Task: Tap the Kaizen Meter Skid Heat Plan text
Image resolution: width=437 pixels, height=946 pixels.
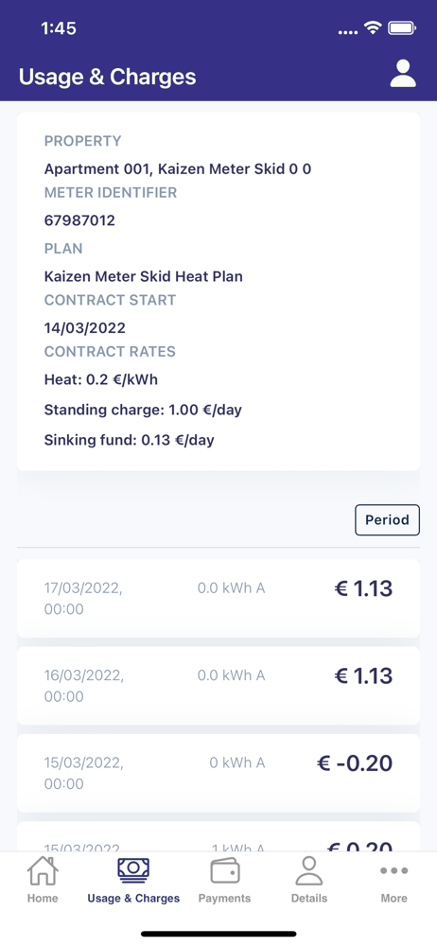Action: coord(144,277)
